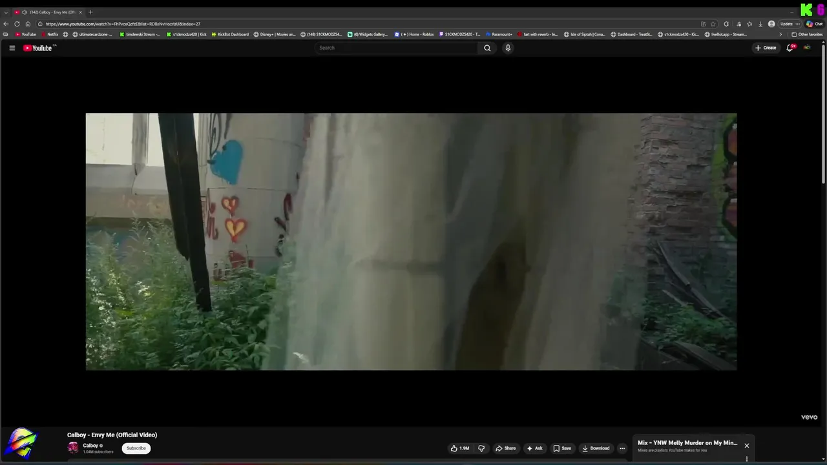Click the Mix - YNW Melly playlist title

coord(687,443)
